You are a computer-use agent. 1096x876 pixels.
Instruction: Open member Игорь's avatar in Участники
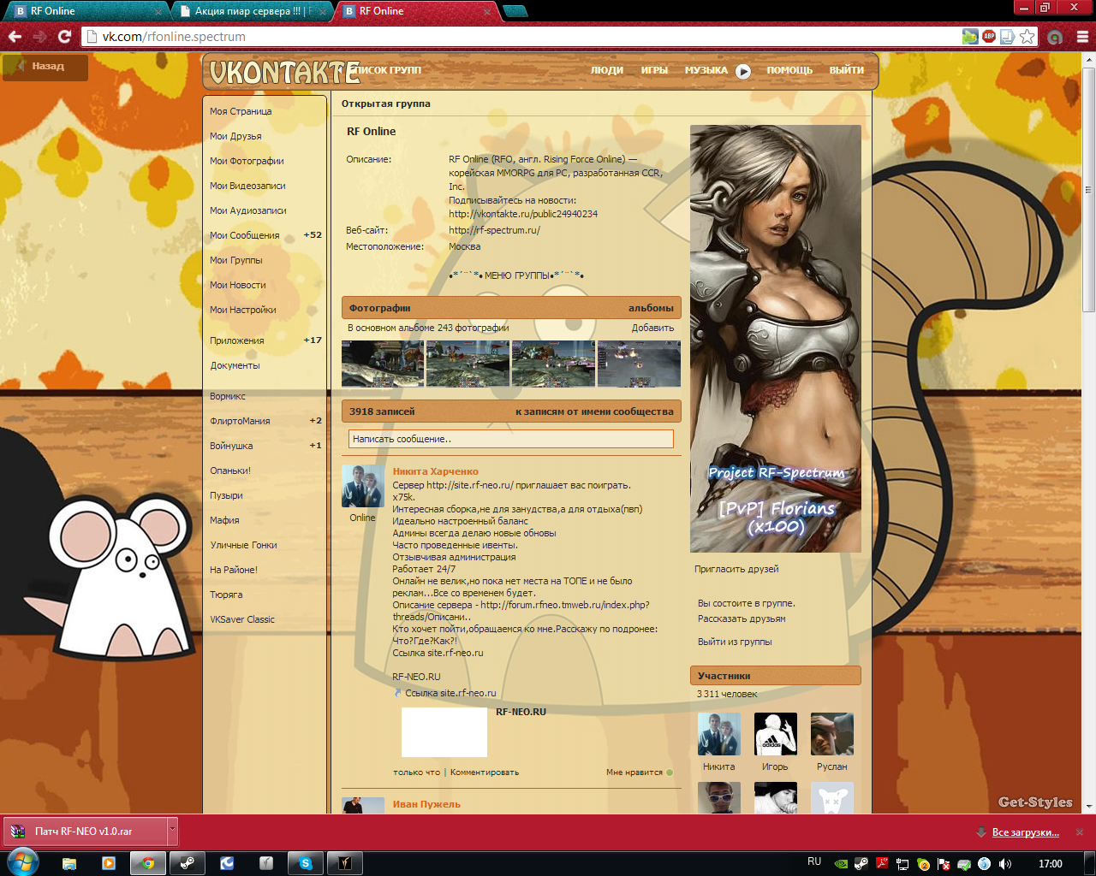776,734
